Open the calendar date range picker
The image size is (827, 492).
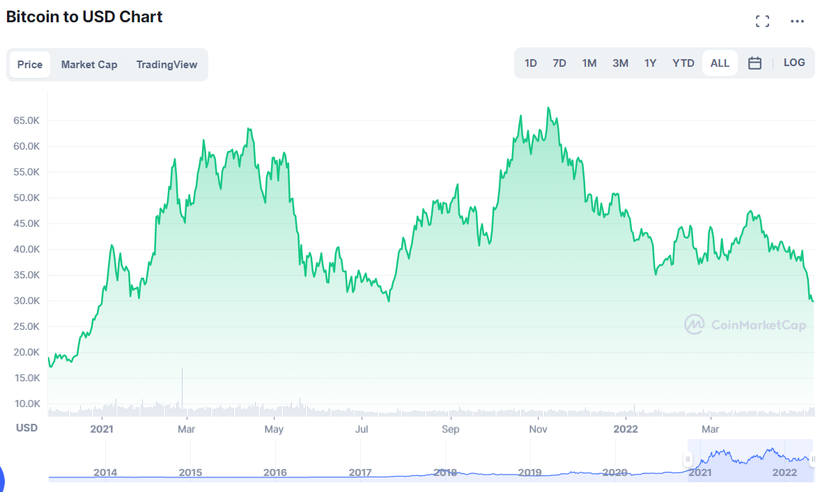click(755, 63)
